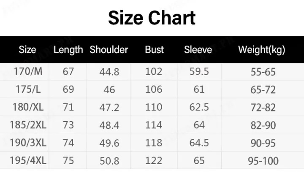Click the Bust column header
Screen dimensions: 304x173
tap(155, 50)
